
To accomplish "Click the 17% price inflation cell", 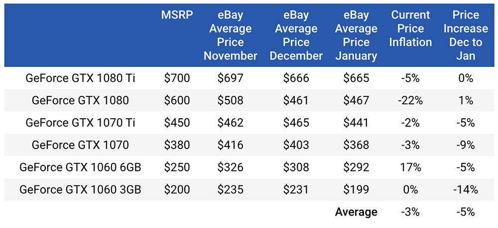I will click(x=410, y=167).
